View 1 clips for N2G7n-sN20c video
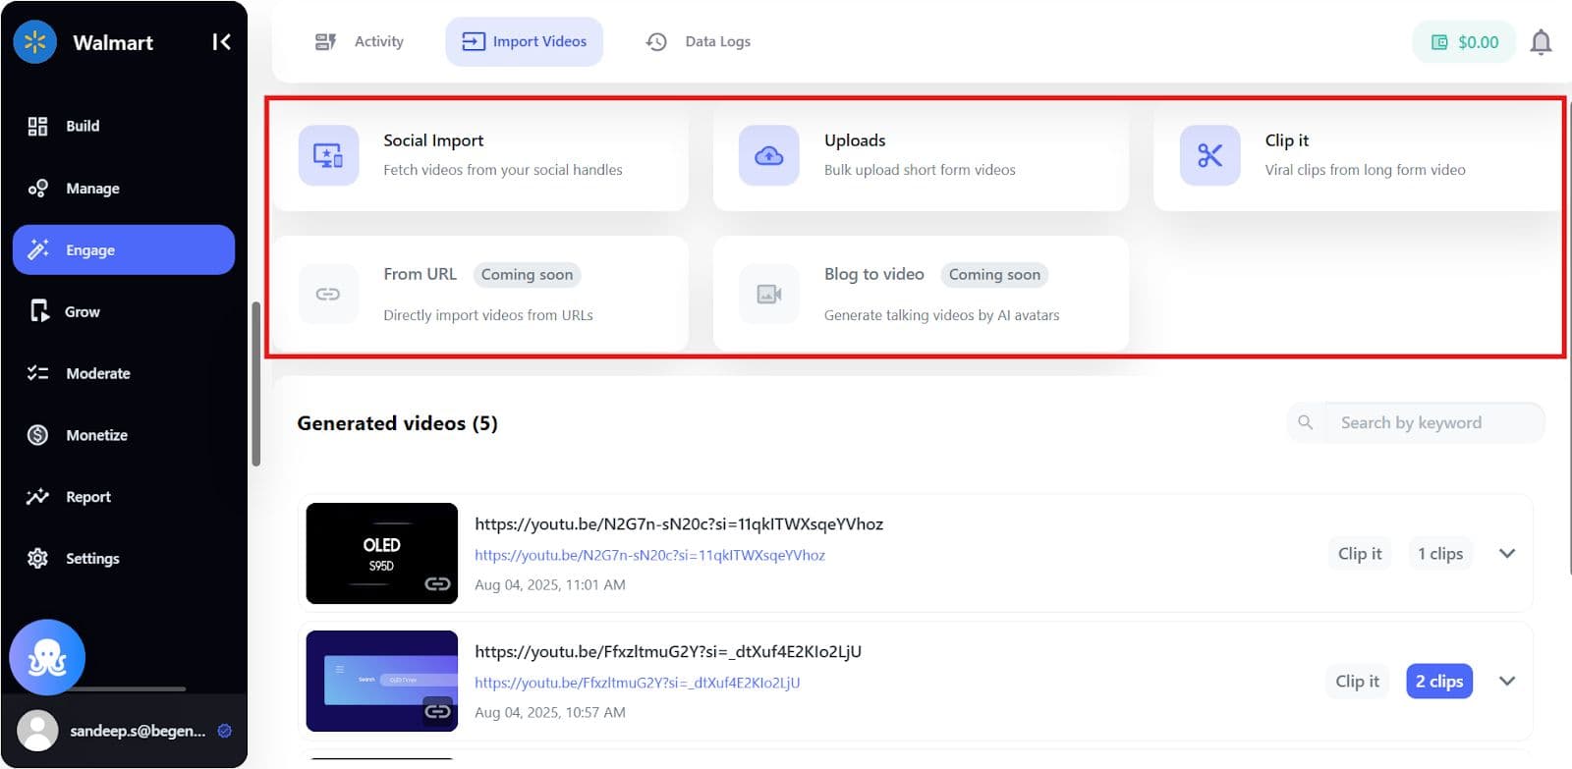This screenshot has width=1572, height=769. pos(1440,554)
